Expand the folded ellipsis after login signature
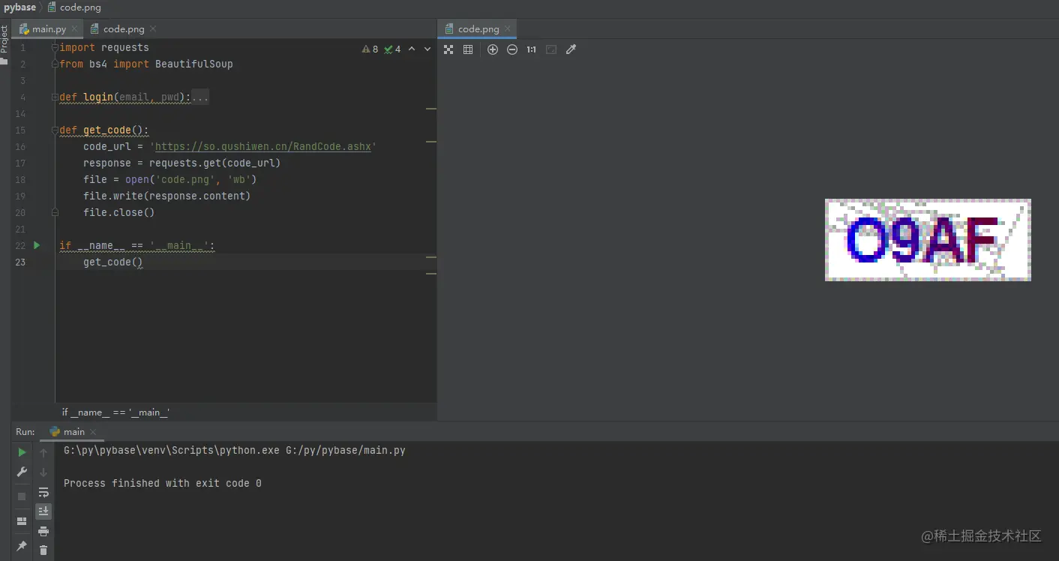Screen dimensions: 1059x561 (x=200, y=97)
